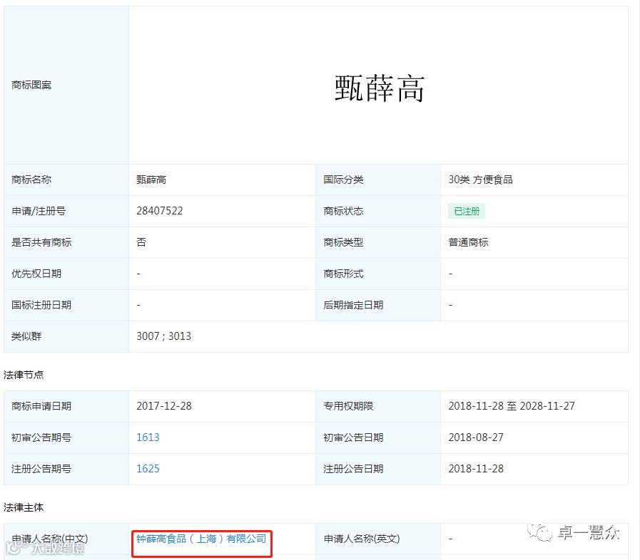This screenshot has height=560, width=640.
Task: Click the 商标申请日期 label
Action: pyautogui.click(x=41, y=406)
